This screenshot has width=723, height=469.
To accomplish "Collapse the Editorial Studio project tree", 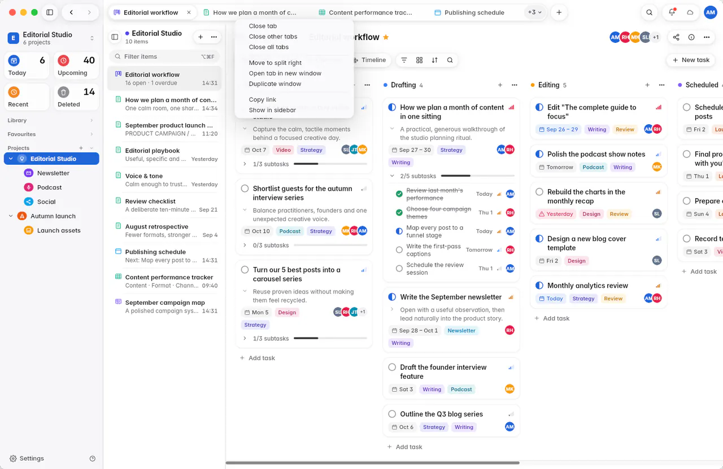I will coord(10,159).
